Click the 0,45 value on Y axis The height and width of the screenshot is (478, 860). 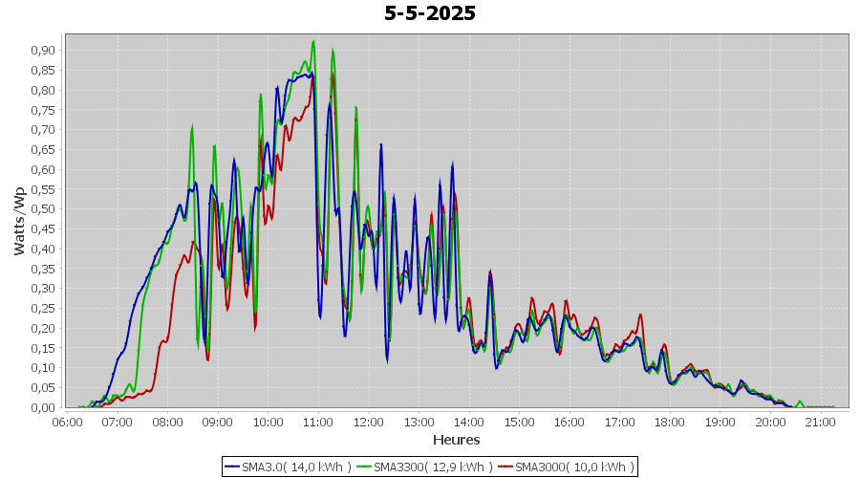(43, 228)
